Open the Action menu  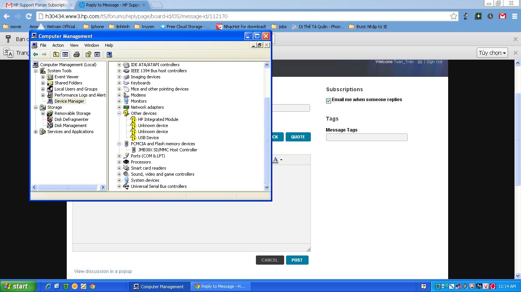click(58, 45)
